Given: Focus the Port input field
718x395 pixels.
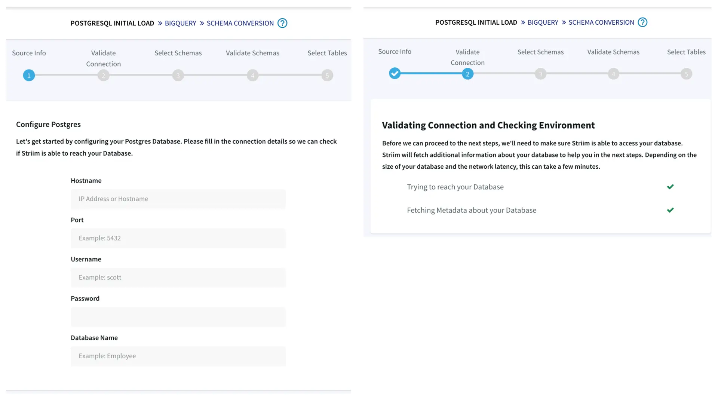Looking at the screenshot, I should coord(178,238).
